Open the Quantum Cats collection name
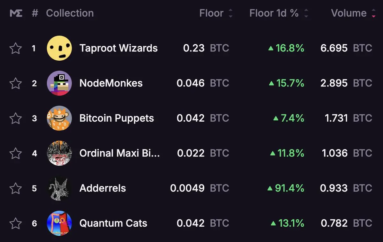Viewport: 383px width, 242px height. pos(113,223)
